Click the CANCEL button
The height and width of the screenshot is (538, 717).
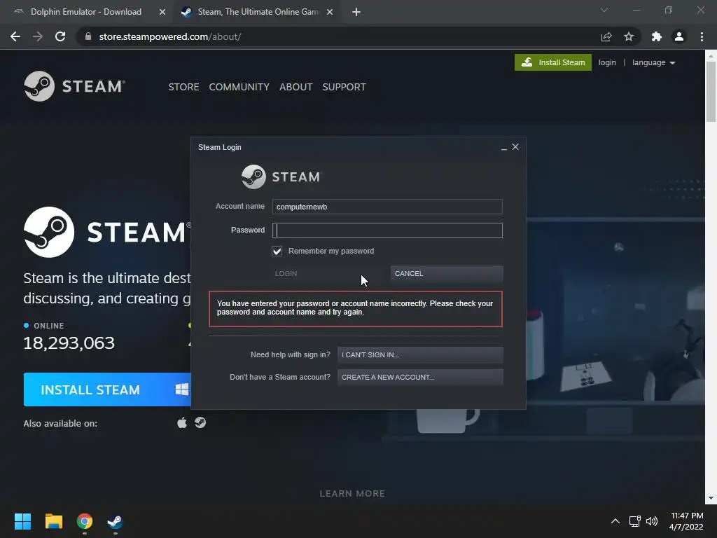pyautogui.click(x=447, y=274)
